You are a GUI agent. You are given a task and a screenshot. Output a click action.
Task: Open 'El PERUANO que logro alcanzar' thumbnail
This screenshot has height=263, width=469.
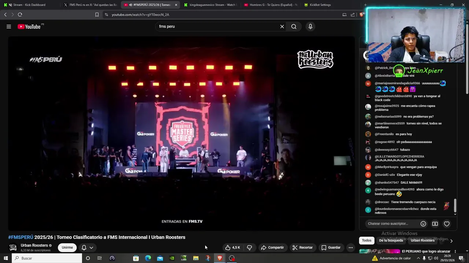(x=380, y=252)
